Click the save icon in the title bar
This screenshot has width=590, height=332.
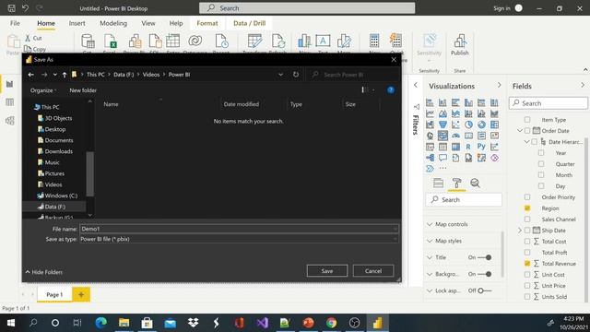coord(11,8)
